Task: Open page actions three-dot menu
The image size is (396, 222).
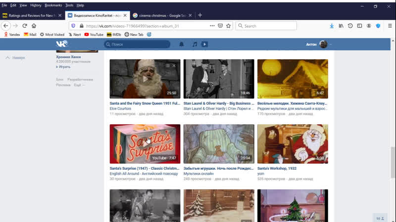Action: [x=212, y=26]
